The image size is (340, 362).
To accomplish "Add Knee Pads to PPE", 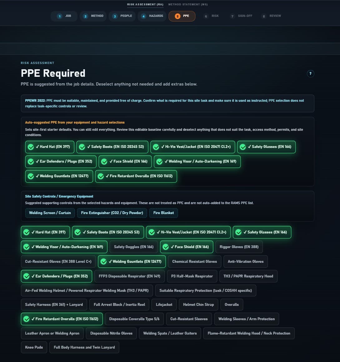I will coord(34,347).
